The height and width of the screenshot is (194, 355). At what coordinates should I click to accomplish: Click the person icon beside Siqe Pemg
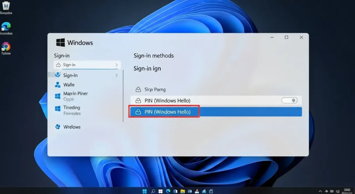138,90
